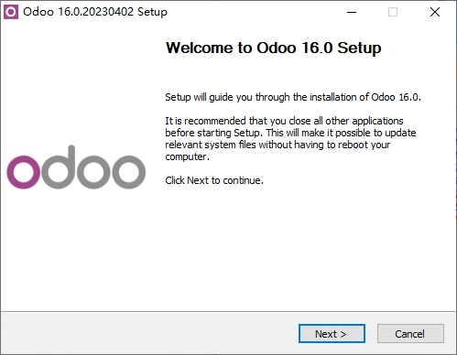Click the 'Welcome to Odoo 16.0 Setup' heading

tap(273, 48)
